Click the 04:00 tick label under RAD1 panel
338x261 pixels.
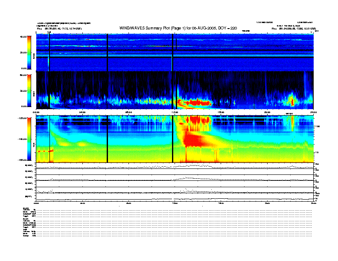(x=82, y=112)
